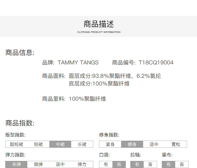
Task: Select the 超短裙 length option
Action: coord(16,144)
